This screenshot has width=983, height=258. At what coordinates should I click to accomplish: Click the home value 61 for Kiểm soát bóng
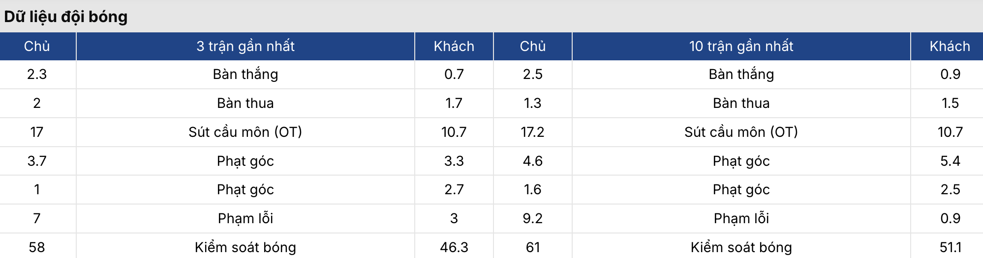(x=533, y=247)
